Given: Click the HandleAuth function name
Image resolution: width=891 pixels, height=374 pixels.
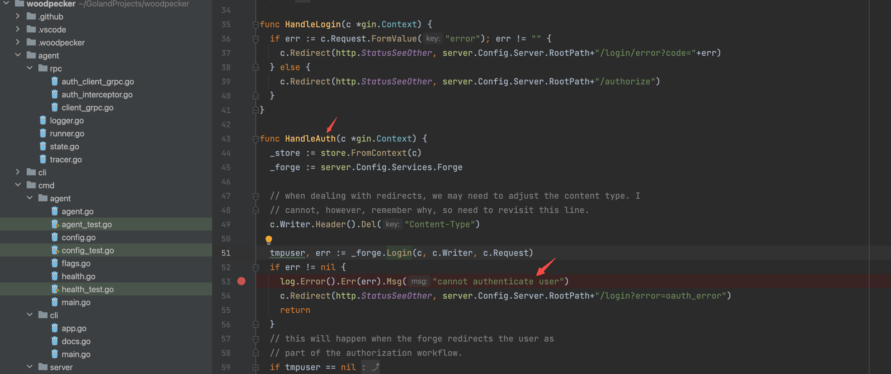Looking at the screenshot, I should point(310,139).
